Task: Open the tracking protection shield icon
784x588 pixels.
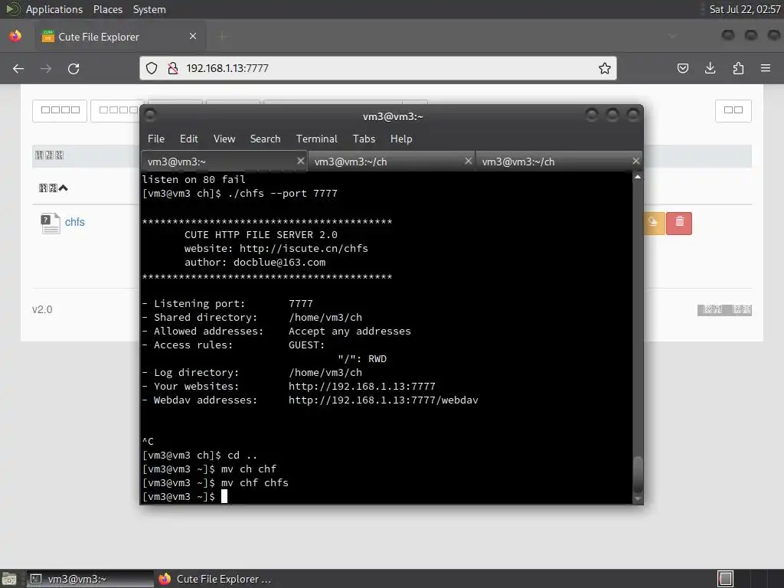Action: click(x=152, y=68)
